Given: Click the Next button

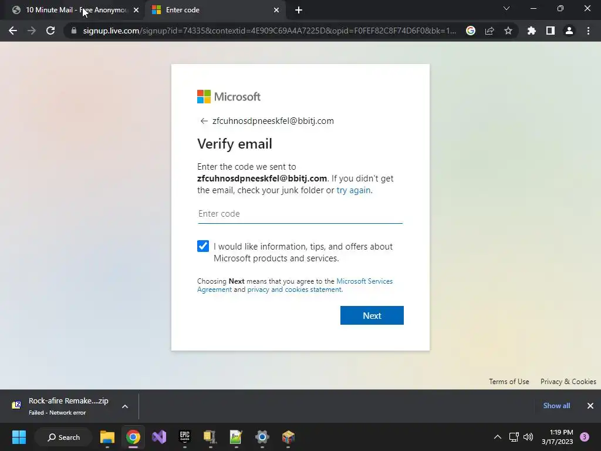Looking at the screenshot, I should click(372, 315).
